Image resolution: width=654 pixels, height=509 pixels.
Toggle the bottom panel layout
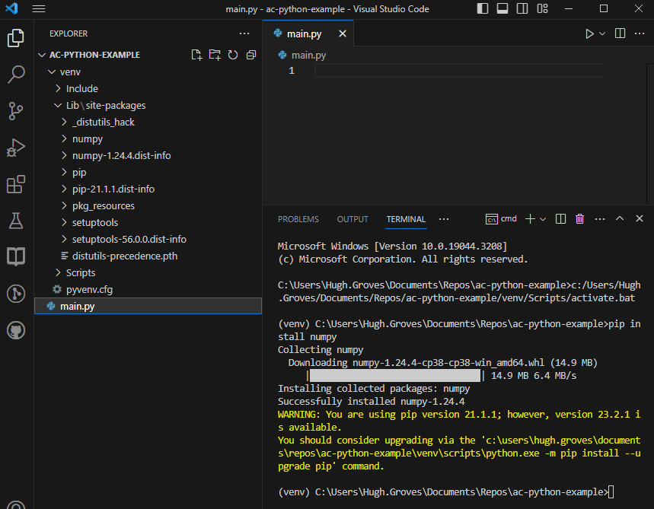coord(502,8)
